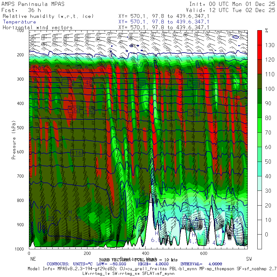Viewport: 277px width, 277px height.
Task: Click the red 120–130% colorbar segment
Action: click(x=259, y=52)
